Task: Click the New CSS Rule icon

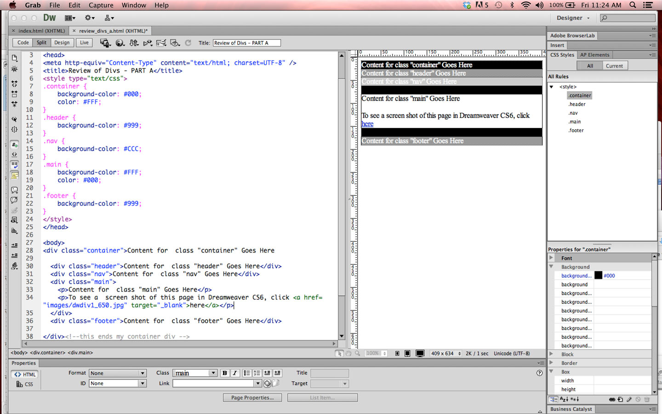Action: [620, 399]
